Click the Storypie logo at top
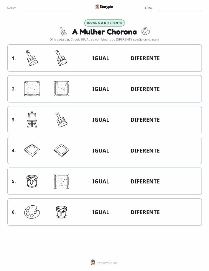 (x=104, y=7)
